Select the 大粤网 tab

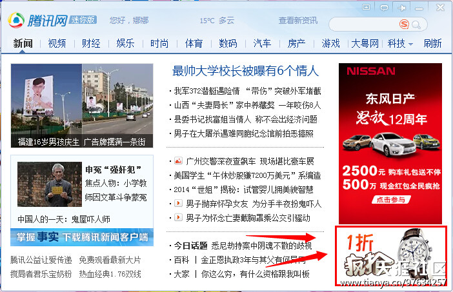click(365, 44)
